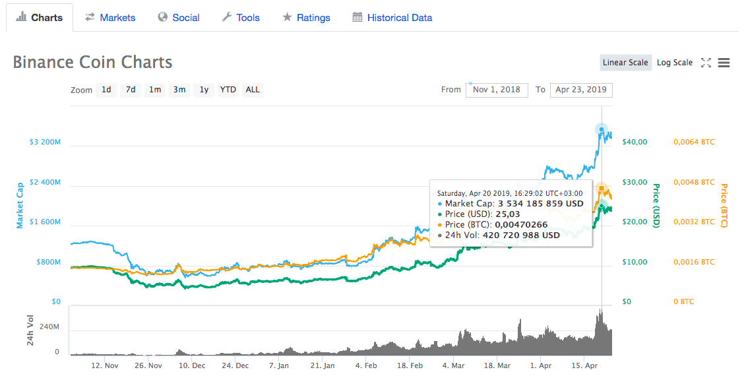Click the tooltip 24h Vol value
Image resolution: width=744 pixels, height=376 pixels.
(522, 235)
